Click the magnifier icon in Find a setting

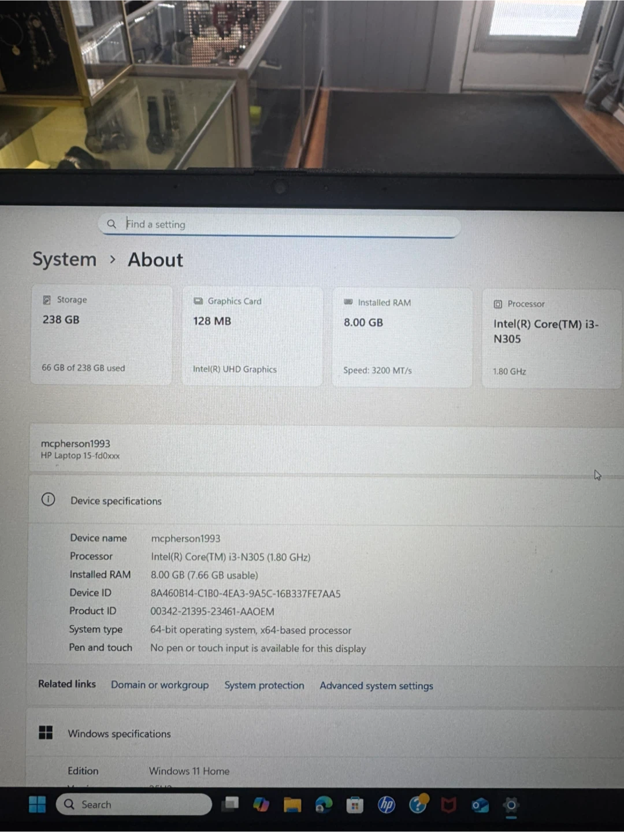click(112, 224)
